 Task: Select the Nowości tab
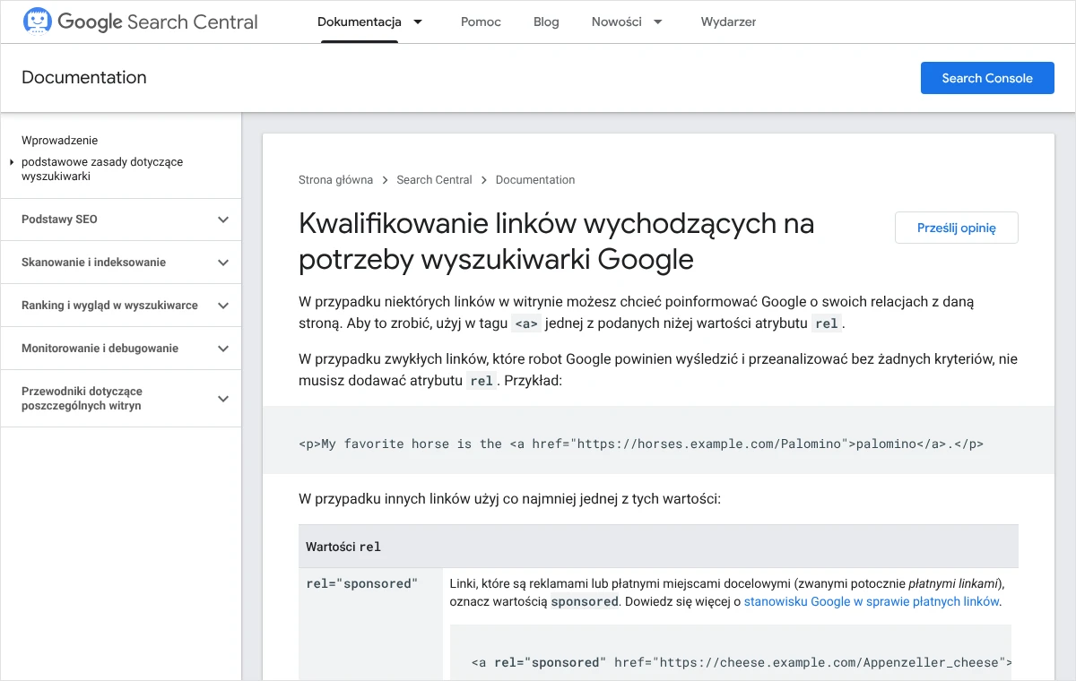tap(617, 22)
